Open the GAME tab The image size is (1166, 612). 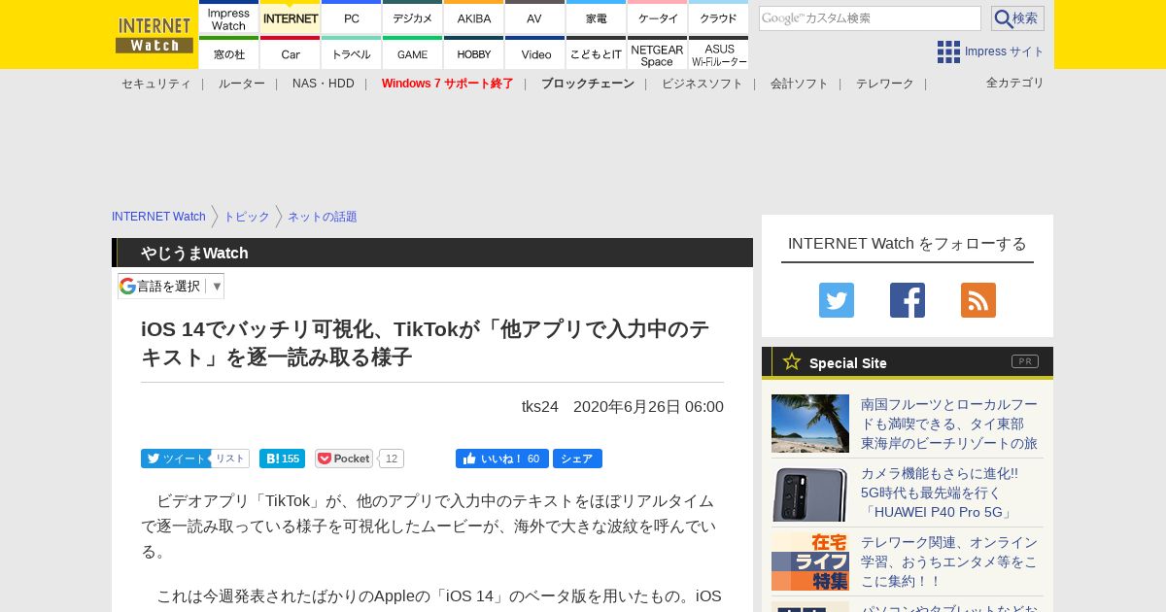[x=413, y=53]
